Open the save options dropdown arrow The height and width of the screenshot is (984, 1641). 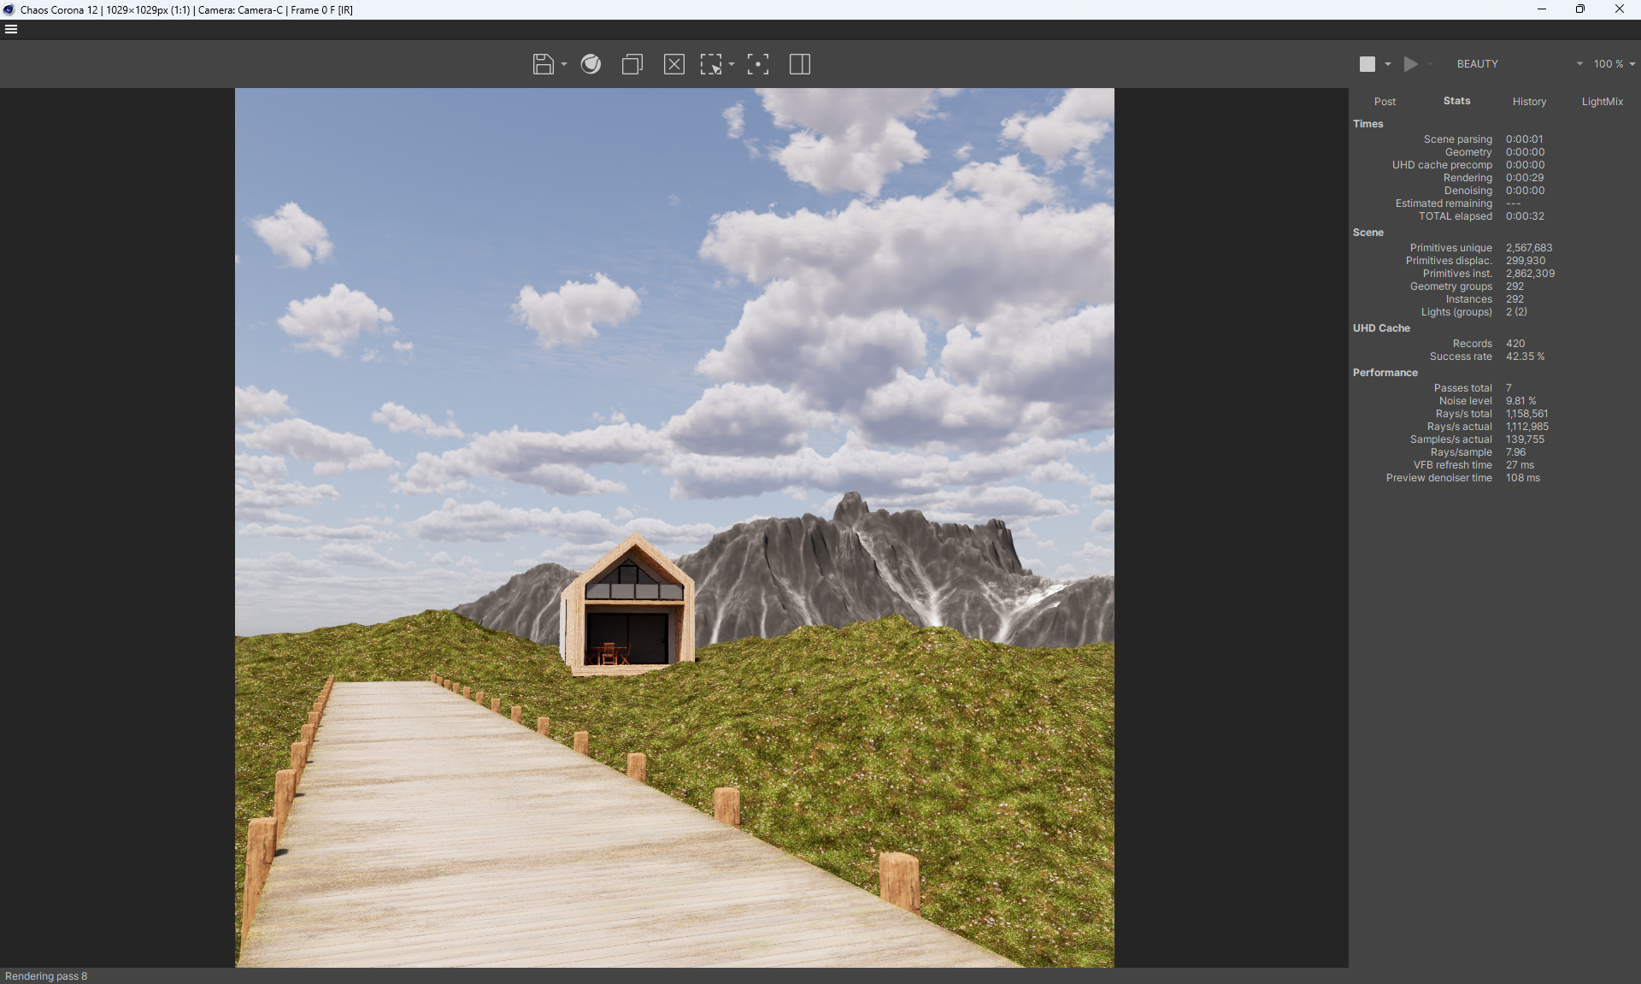564,64
